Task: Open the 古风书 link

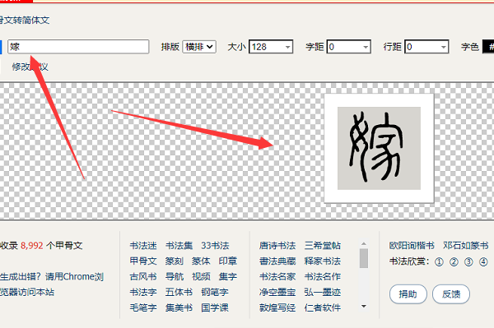Action: (143, 276)
